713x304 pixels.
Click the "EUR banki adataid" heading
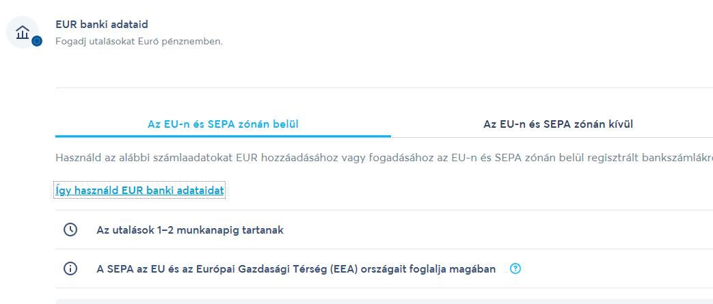click(102, 25)
